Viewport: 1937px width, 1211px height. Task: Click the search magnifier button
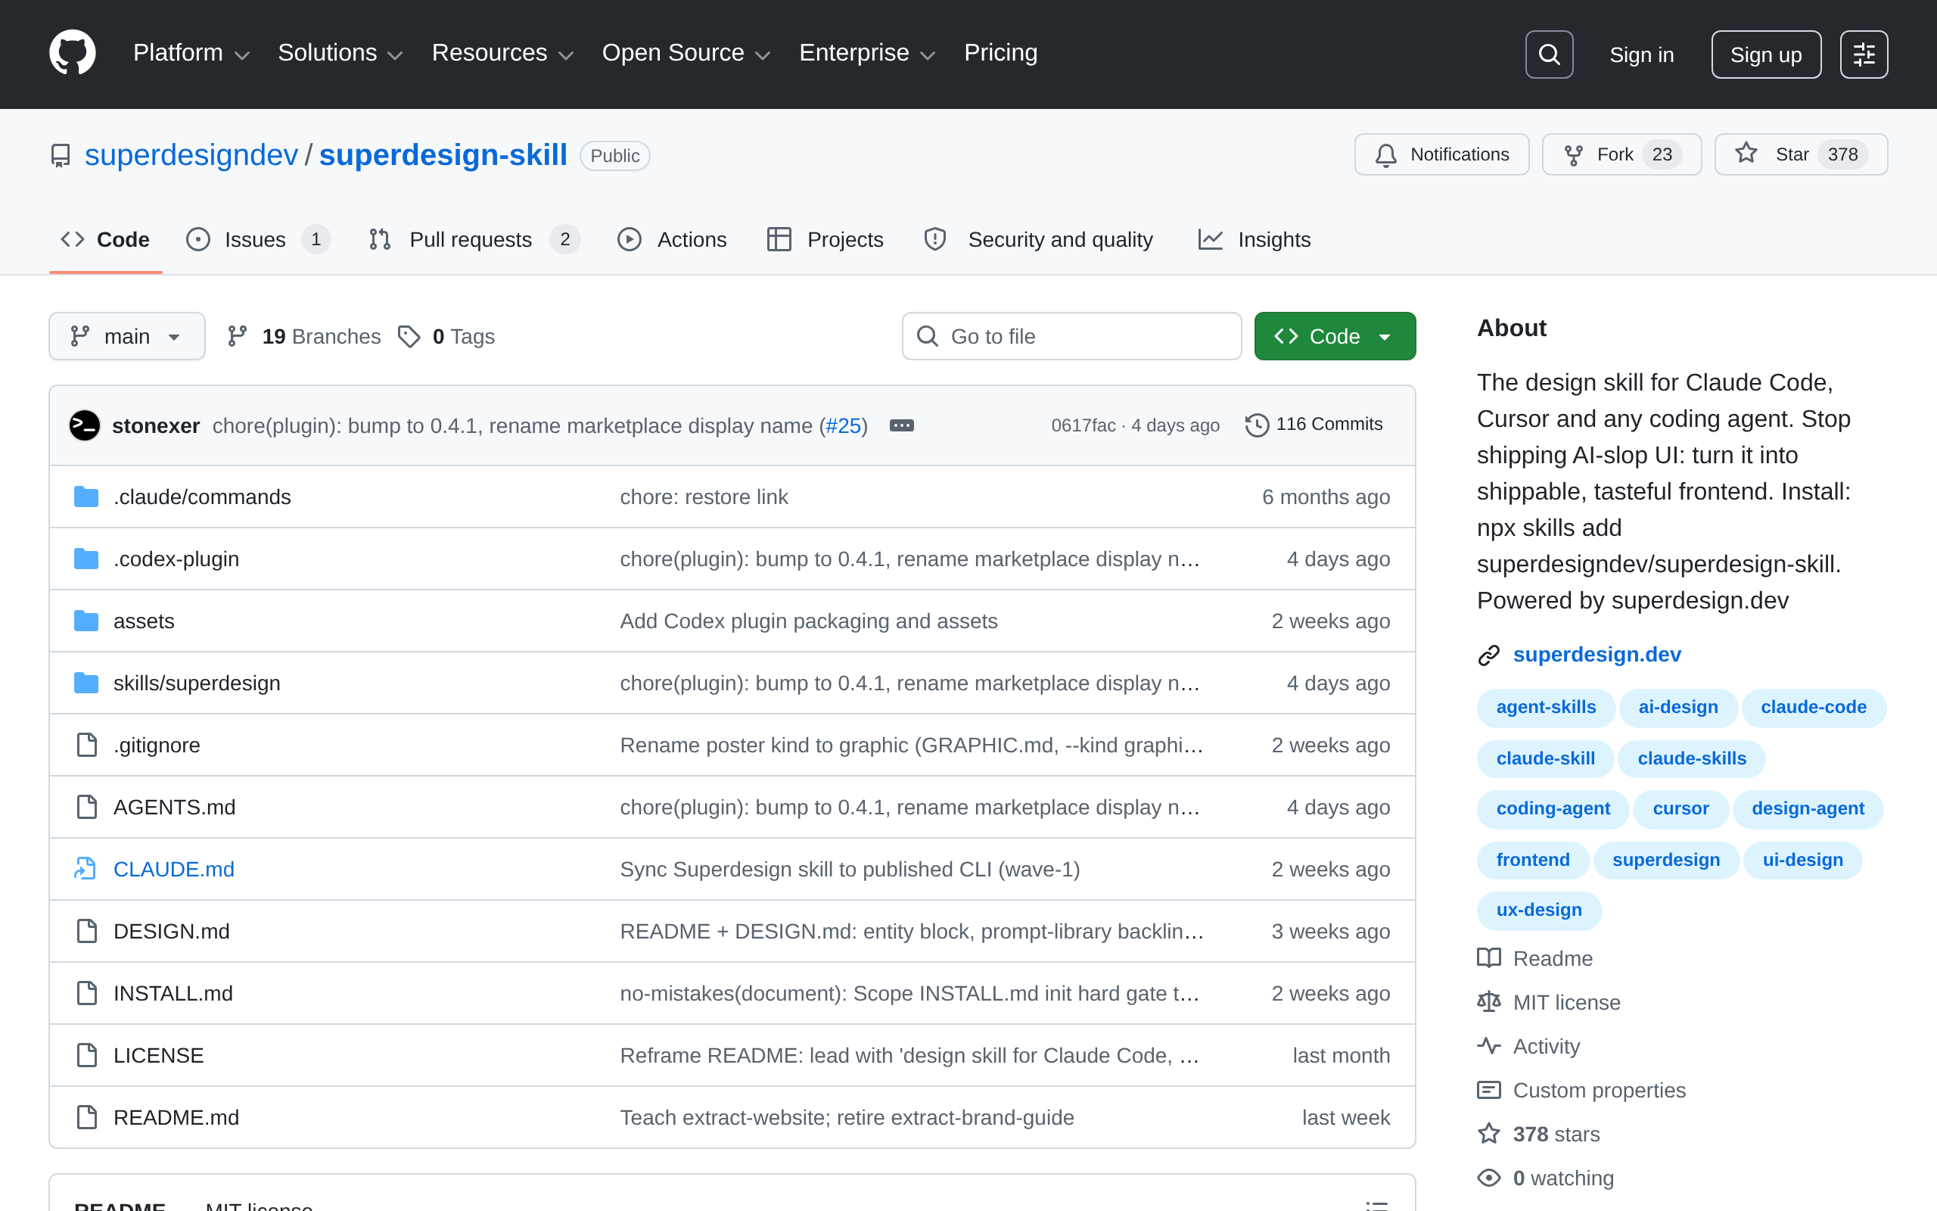coord(1549,54)
